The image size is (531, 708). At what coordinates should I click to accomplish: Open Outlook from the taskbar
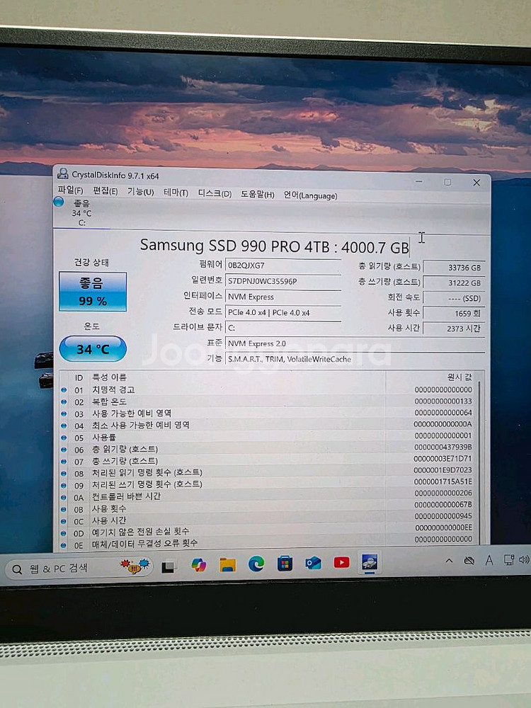tap(314, 563)
